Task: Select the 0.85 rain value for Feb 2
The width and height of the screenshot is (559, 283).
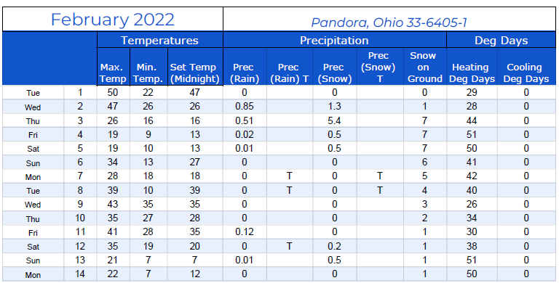Action: tap(245, 106)
